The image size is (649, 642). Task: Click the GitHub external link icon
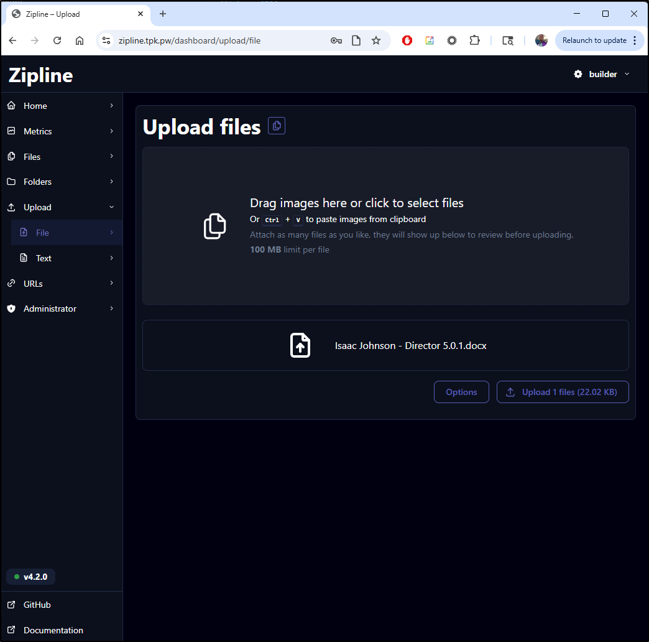pos(12,605)
